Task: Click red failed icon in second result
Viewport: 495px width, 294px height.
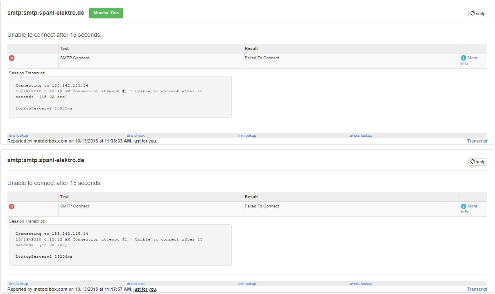Action: pos(12,206)
